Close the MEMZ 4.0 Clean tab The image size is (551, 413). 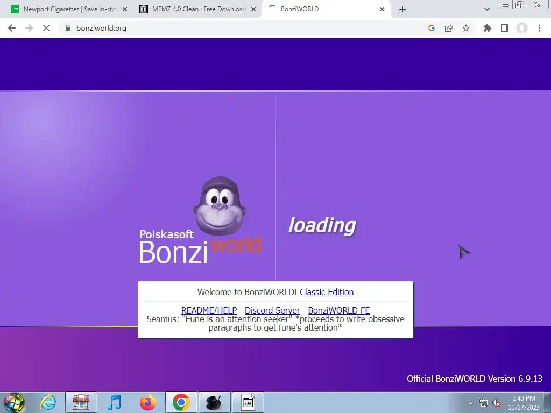pyautogui.click(x=253, y=9)
